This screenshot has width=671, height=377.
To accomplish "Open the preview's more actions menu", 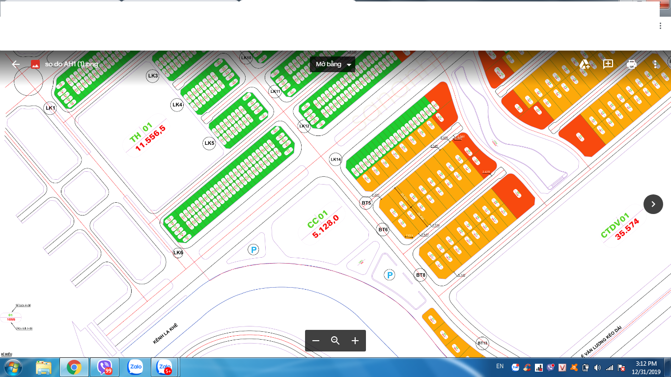I will [655, 64].
